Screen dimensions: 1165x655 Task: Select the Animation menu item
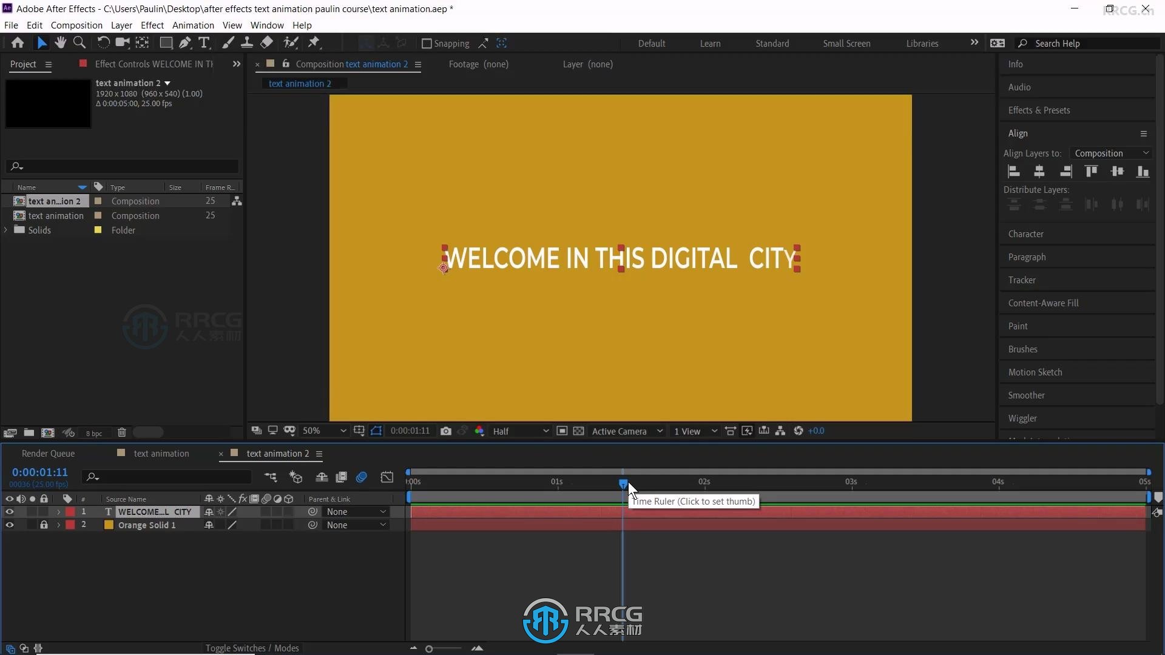point(193,25)
